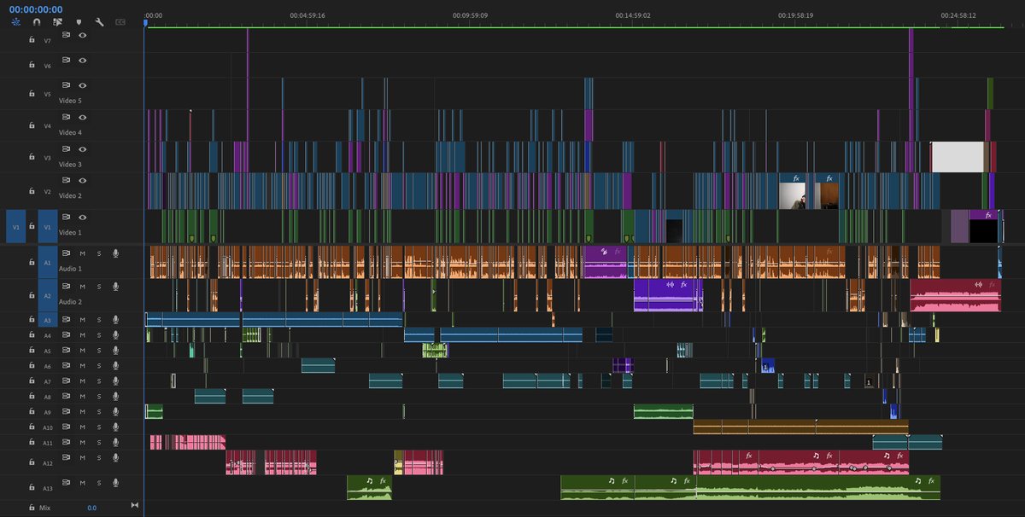The width and height of the screenshot is (1025, 517).
Task: Lock track A8
Action: [x=32, y=397]
